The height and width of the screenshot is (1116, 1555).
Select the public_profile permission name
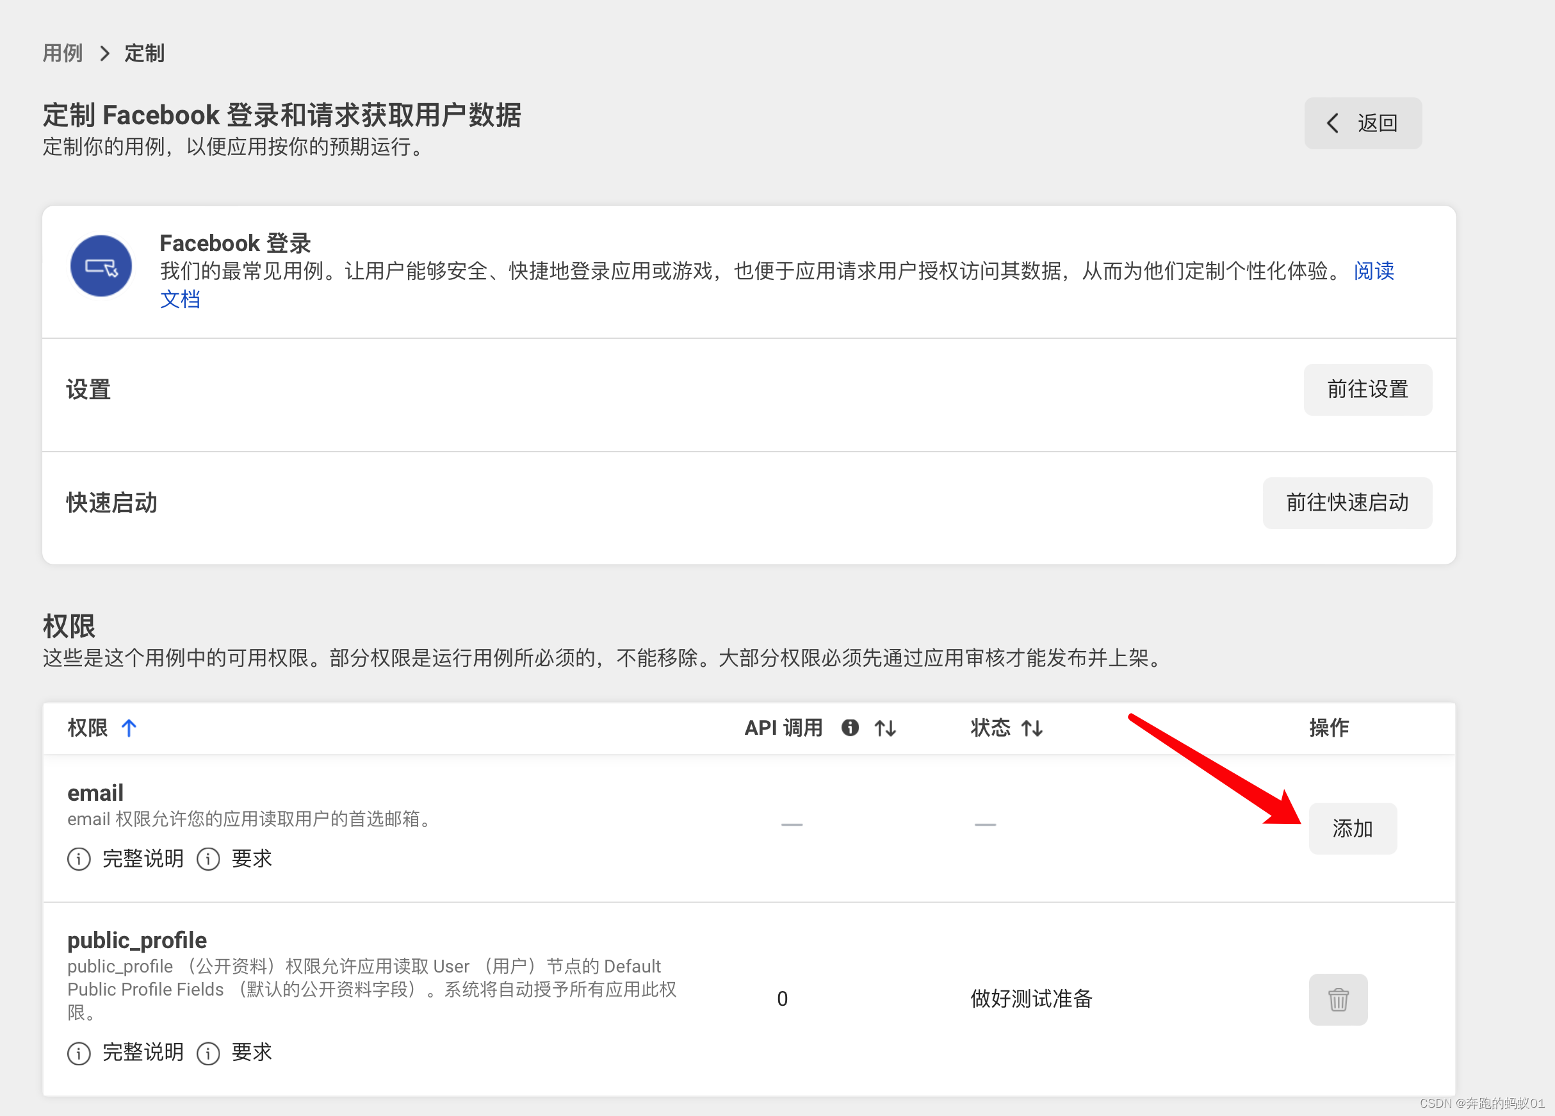pos(137,940)
